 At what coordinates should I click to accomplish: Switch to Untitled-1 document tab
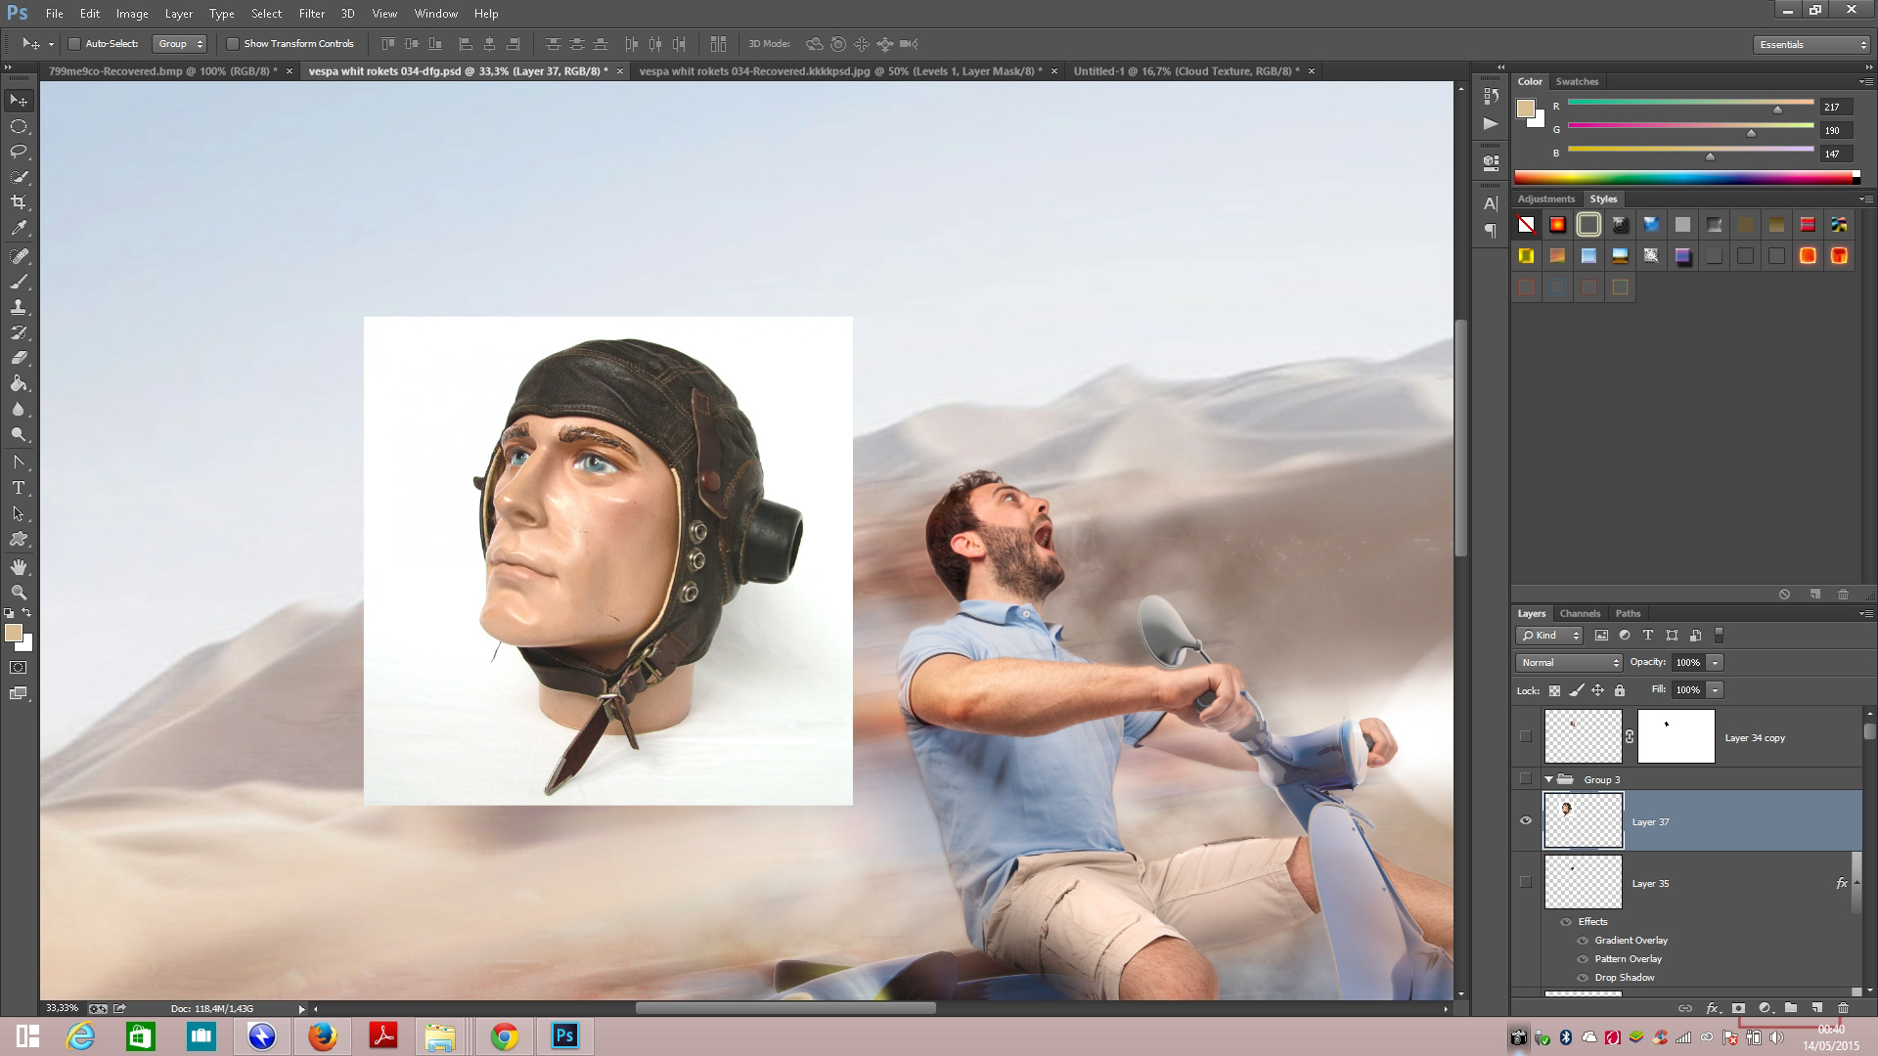click(1185, 71)
